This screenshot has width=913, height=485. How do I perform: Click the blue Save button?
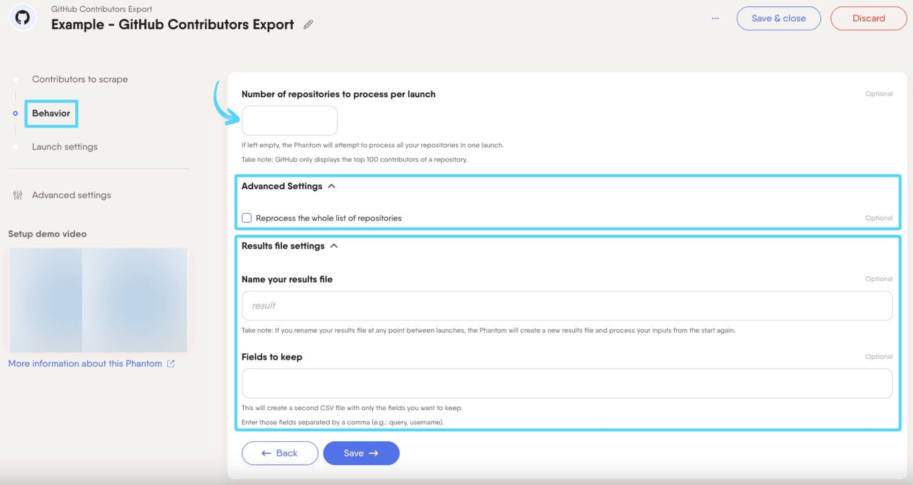click(361, 453)
